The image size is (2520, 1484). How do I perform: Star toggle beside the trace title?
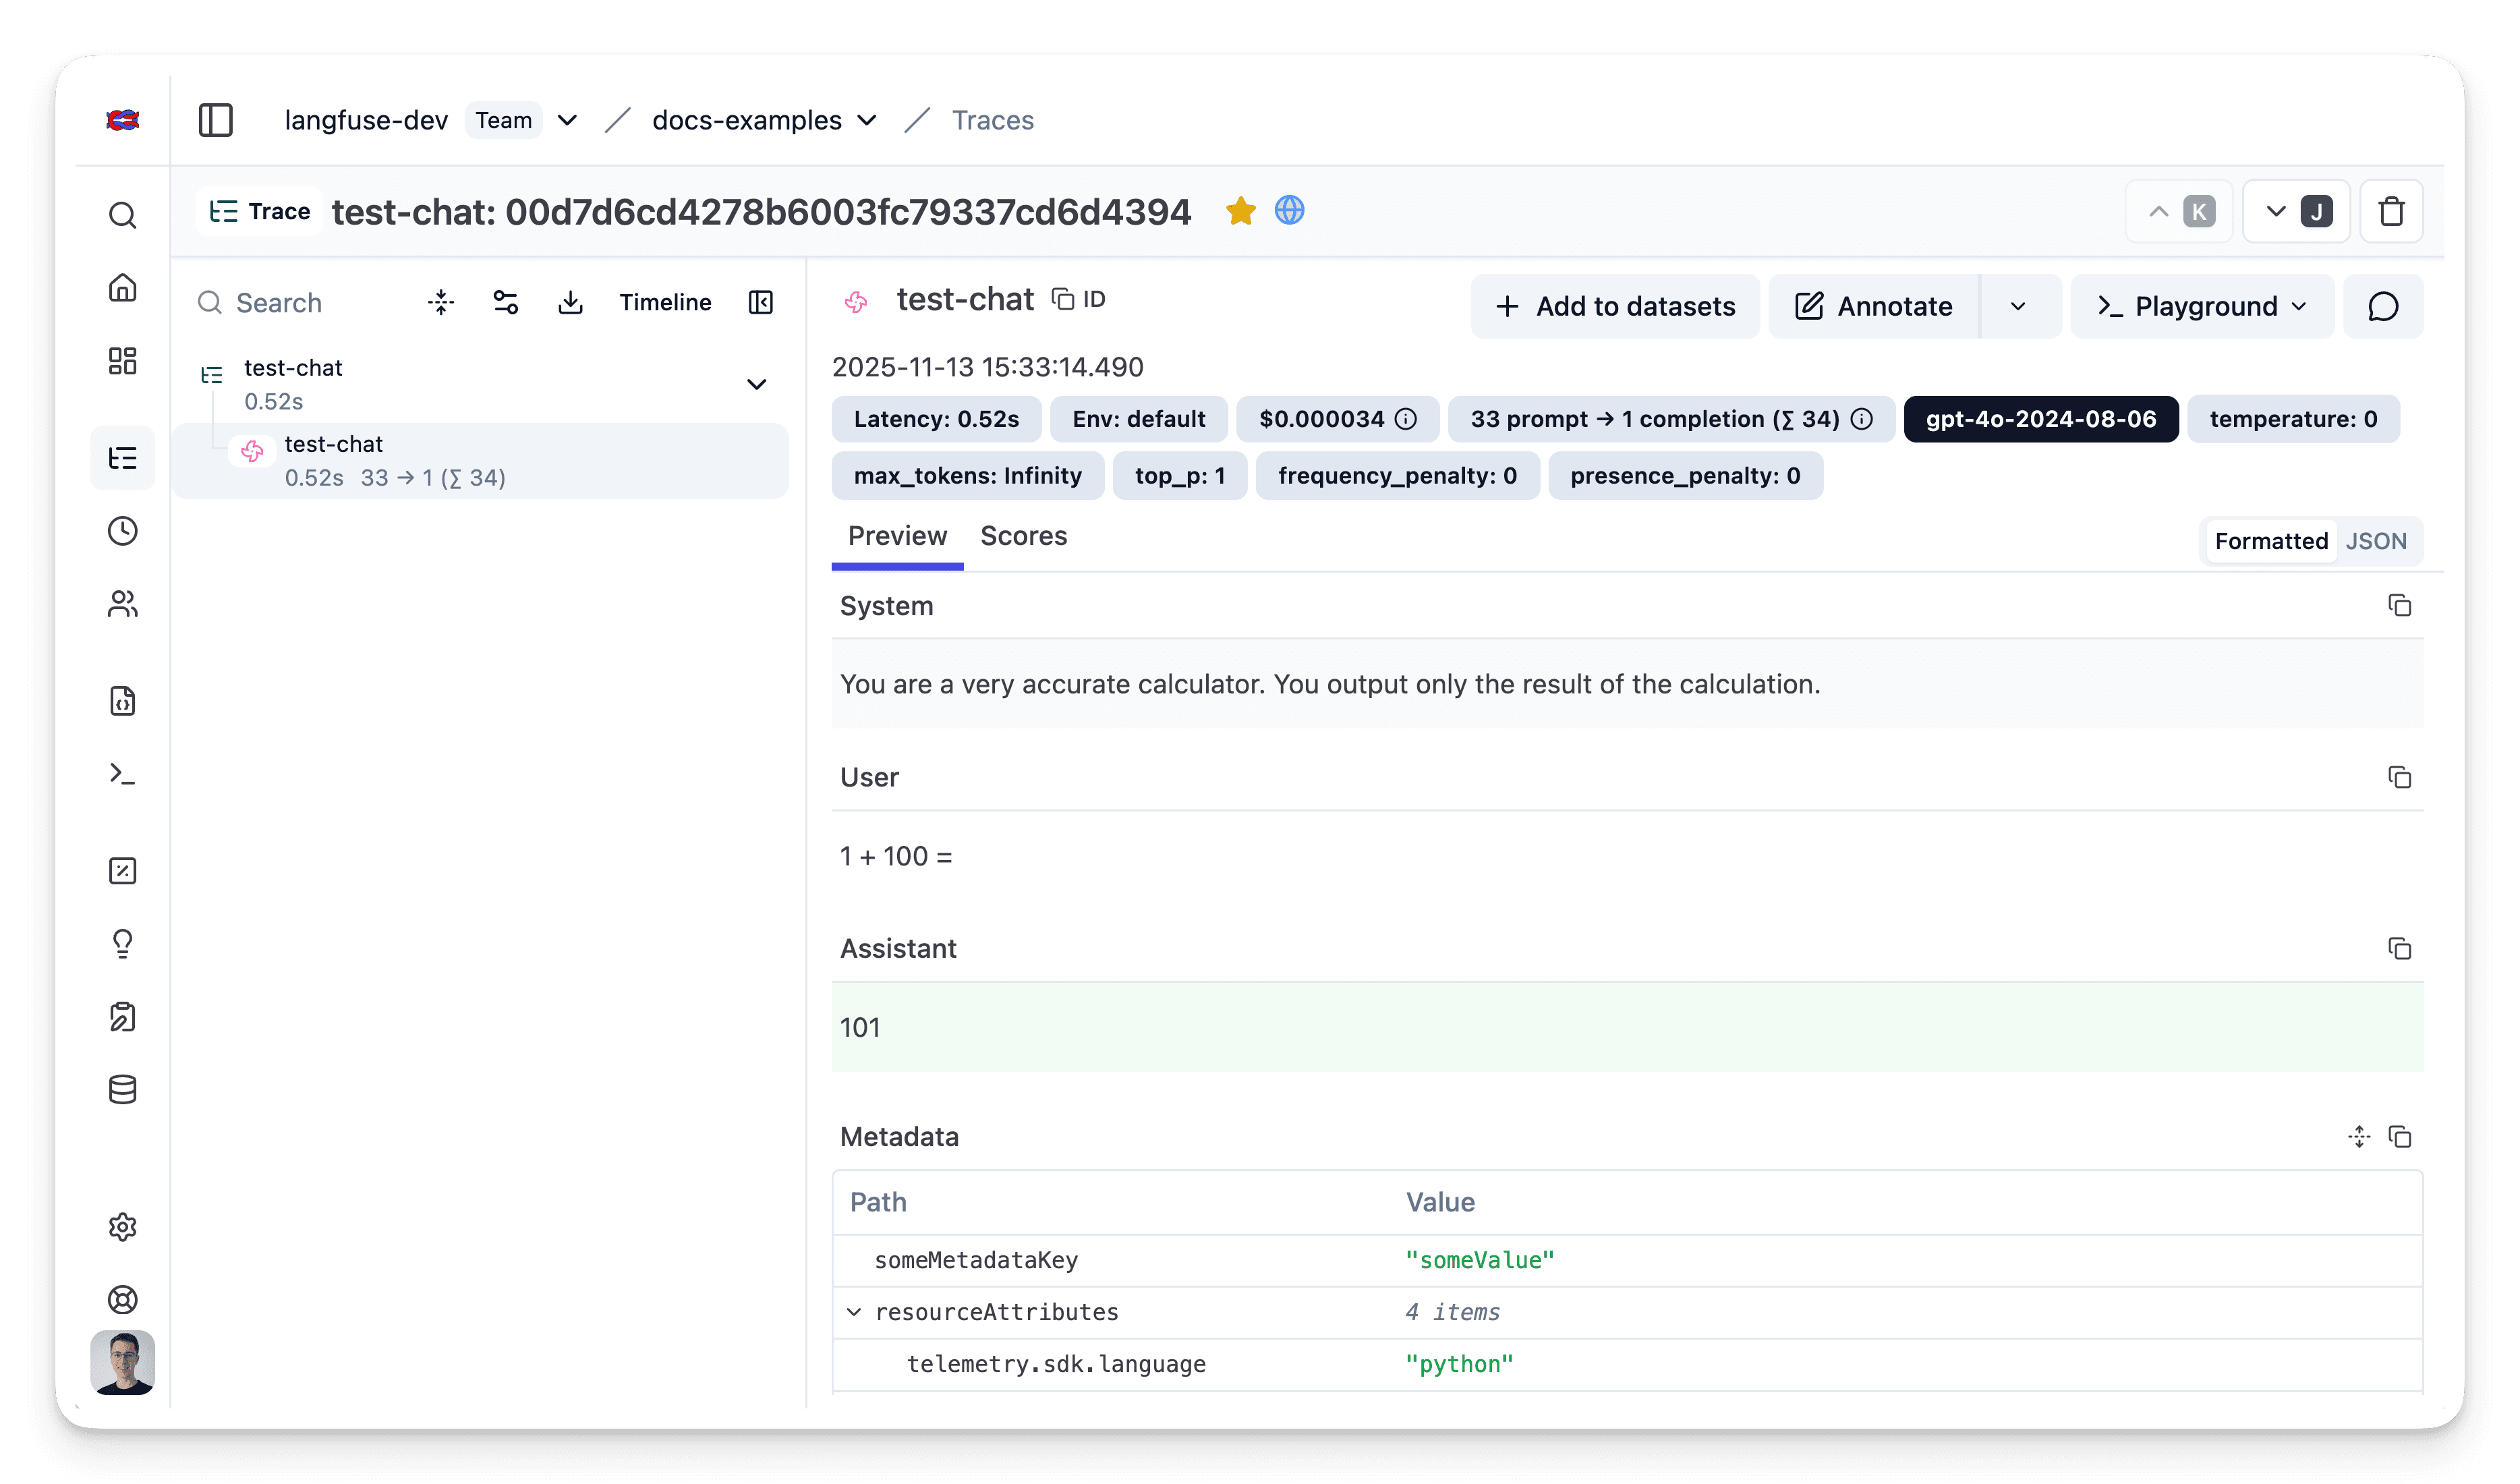click(1240, 211)
